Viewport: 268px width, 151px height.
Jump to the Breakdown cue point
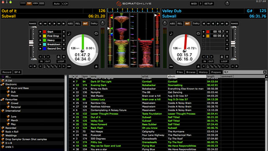coord(40,44)
